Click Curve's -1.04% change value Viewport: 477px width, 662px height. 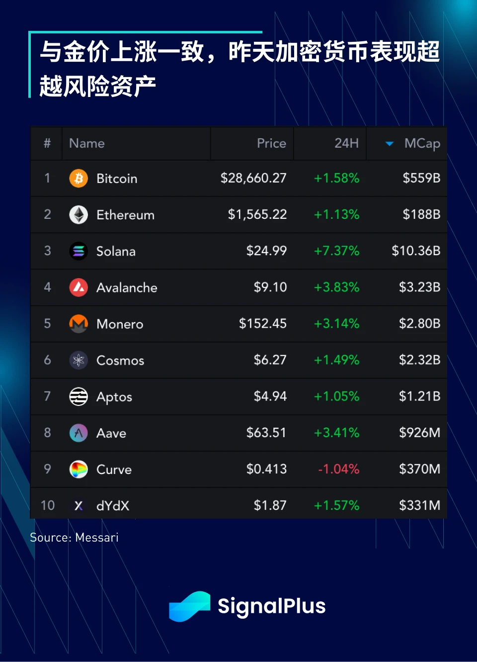[338, 469]
